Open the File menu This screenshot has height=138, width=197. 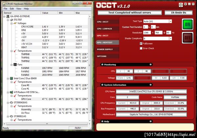click(5, 9)
